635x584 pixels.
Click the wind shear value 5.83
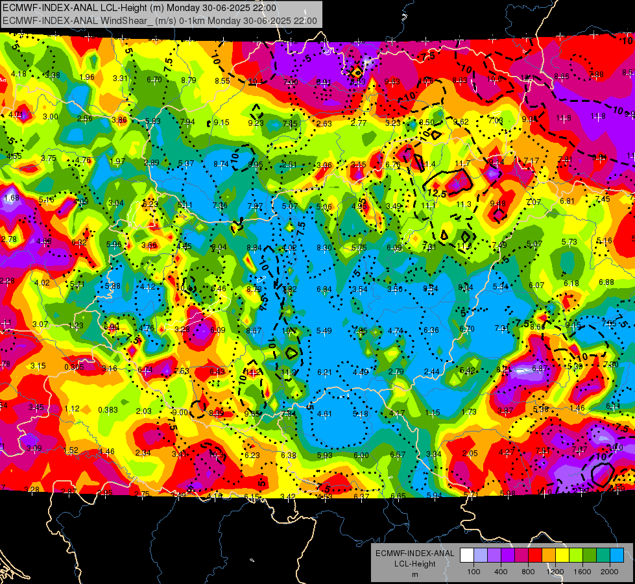[x=153, y=121]
